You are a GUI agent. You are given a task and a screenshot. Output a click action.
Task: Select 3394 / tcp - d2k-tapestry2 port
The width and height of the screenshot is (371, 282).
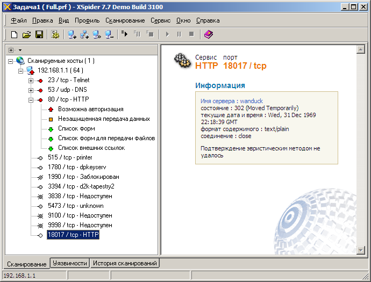81,186
